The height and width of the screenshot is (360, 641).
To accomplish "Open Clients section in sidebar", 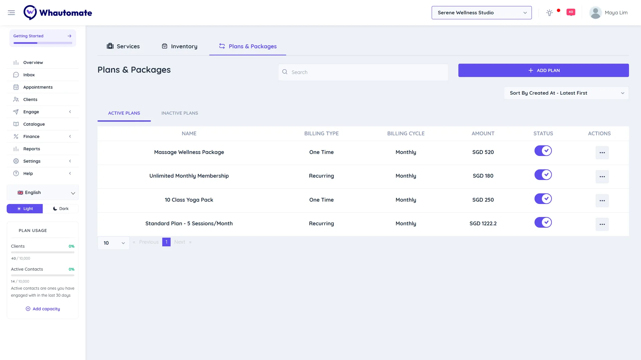I will pos(43,99).
